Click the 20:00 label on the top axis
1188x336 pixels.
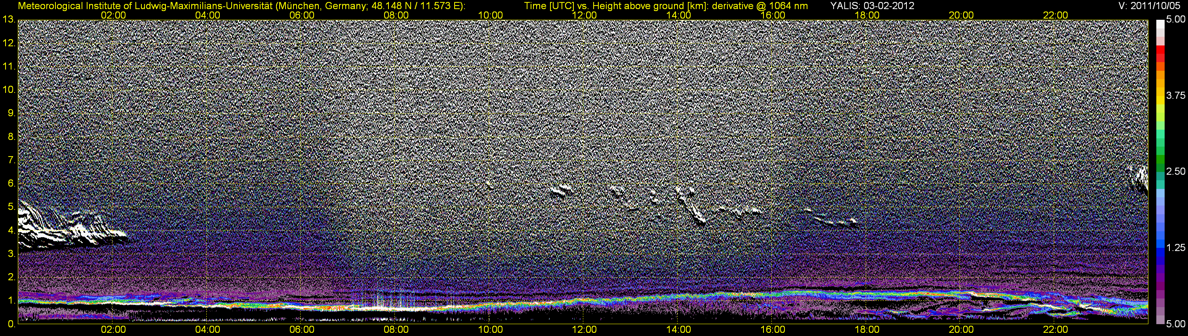point(961,15)
